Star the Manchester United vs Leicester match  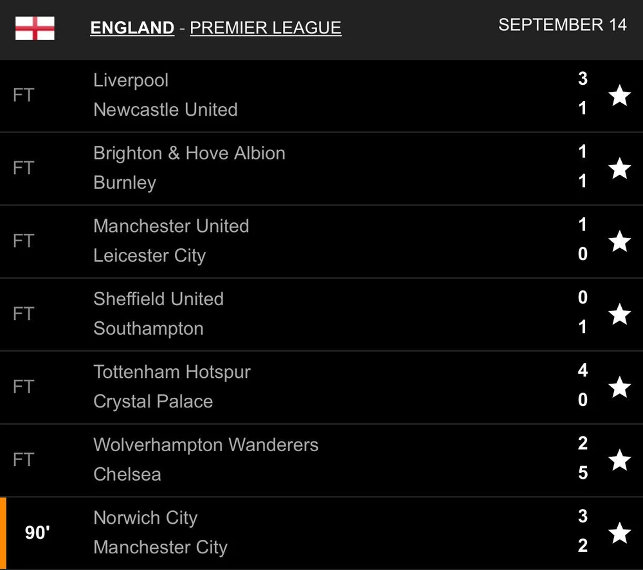(x=619, y=242)
